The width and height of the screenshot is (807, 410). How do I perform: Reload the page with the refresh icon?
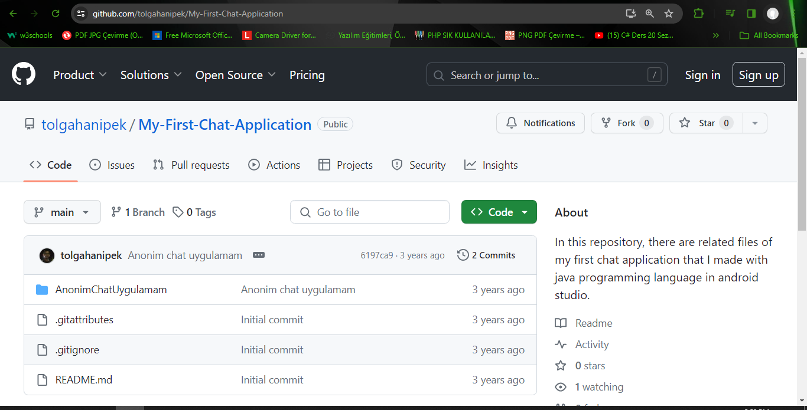[56, 14]
